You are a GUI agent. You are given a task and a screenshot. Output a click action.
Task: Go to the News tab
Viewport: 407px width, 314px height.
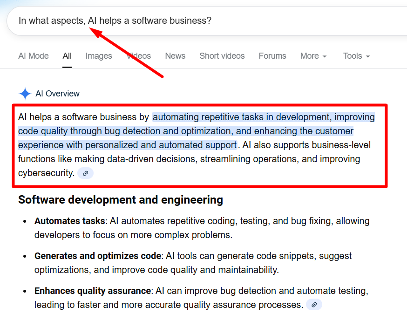pos(175,56)
